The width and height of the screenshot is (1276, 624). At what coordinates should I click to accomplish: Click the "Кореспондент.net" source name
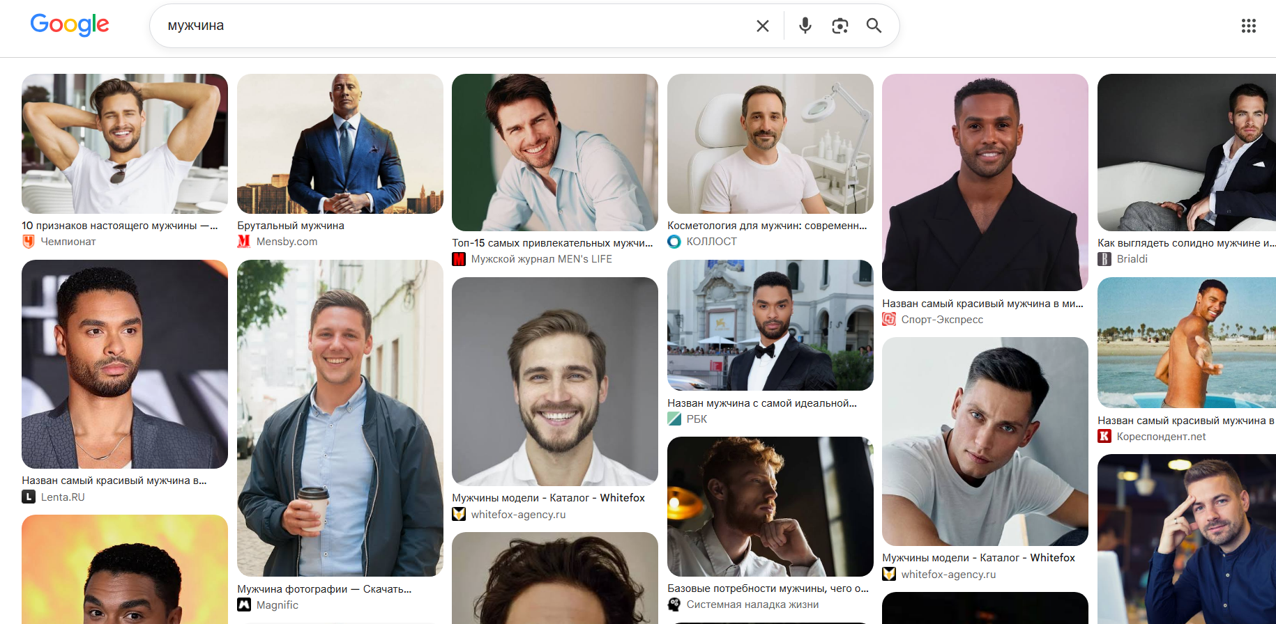pos(1161,437)
